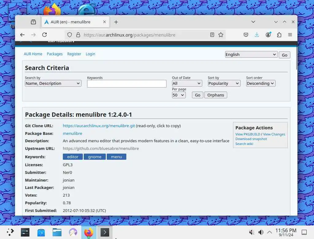This screenshot has height=239, width=314.
Task: Expand the Per page 50 dropdown
Action: pyautogui.click(x=179, y=95)
